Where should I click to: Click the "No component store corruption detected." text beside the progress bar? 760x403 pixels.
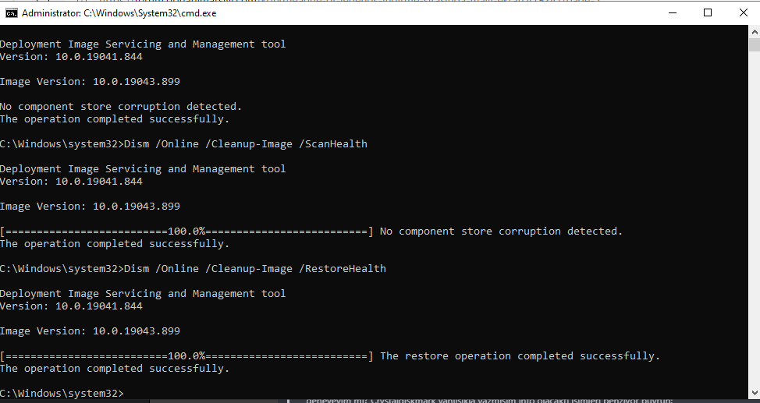[x=501, y=232]
